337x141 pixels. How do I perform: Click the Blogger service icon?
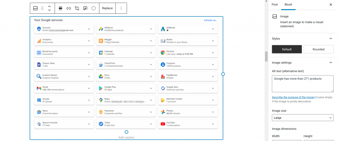pos(101,41)
